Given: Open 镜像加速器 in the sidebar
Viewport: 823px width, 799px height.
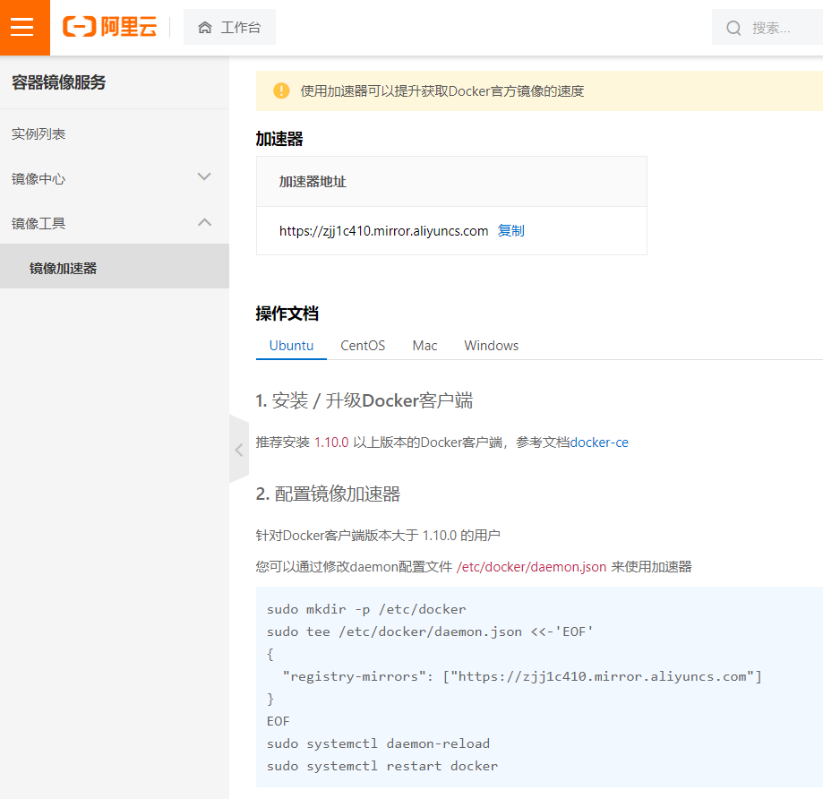Looking at the screenshot, I should point(115,268).
